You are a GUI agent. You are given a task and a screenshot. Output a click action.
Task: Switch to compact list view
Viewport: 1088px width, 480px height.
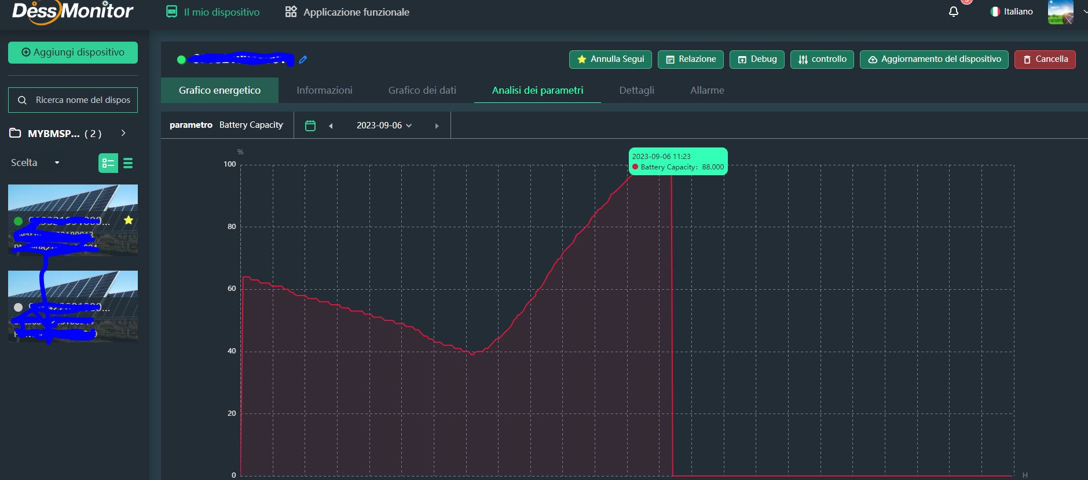128,163
